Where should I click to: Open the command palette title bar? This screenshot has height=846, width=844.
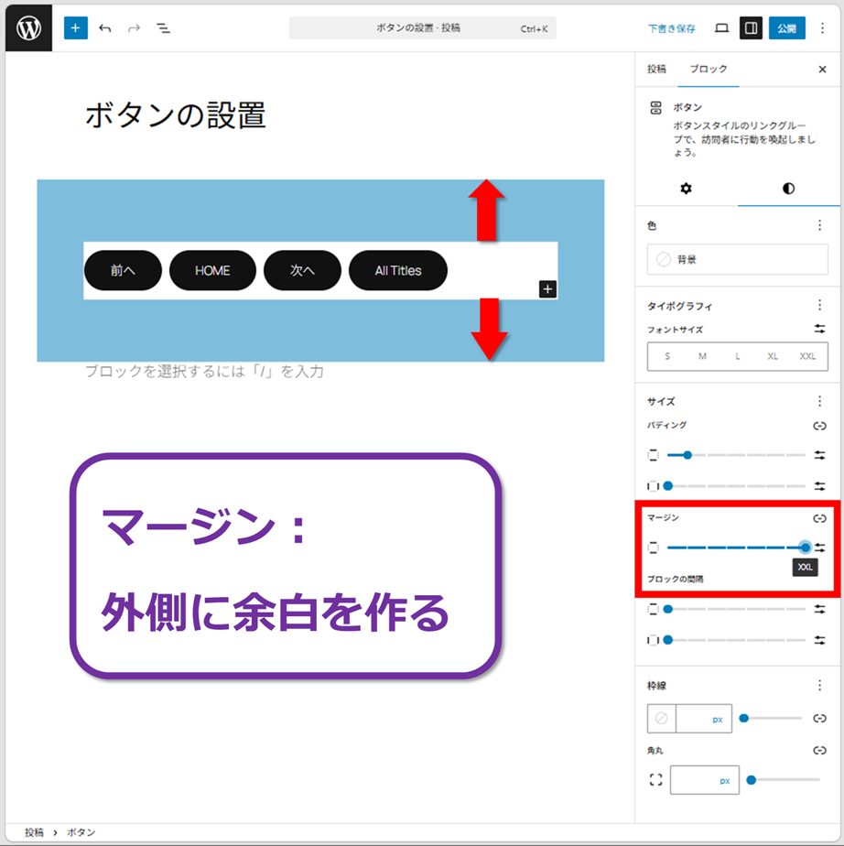tap(422, 28)
